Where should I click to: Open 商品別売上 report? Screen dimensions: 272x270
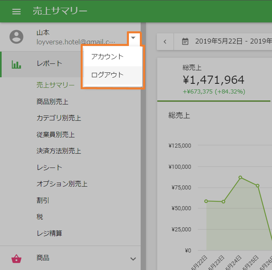point(52,102)
